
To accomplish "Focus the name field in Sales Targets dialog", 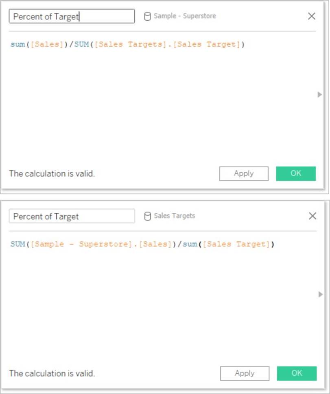I will 72,216.
